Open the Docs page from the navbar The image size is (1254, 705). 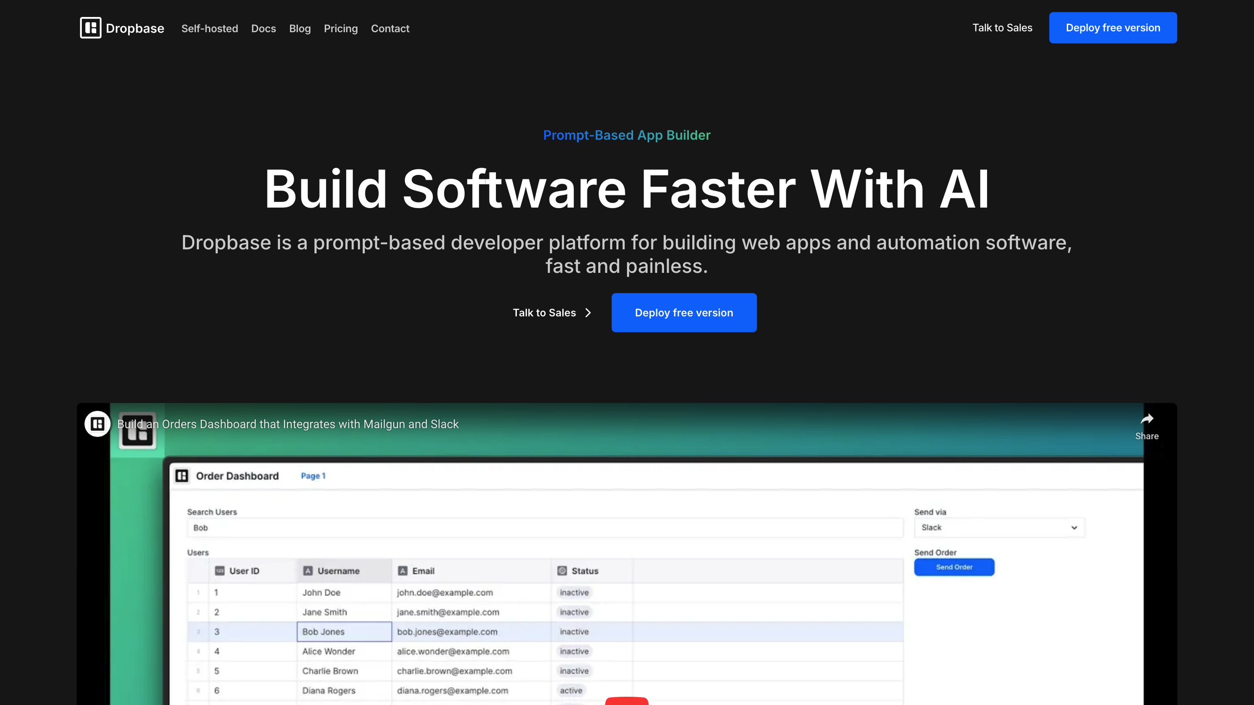(x=263, y=29)
